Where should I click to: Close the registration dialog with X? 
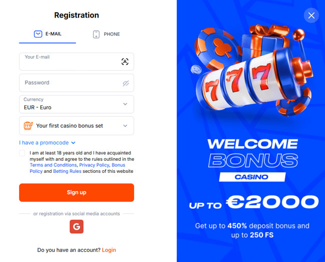click(x=311, y=16)
